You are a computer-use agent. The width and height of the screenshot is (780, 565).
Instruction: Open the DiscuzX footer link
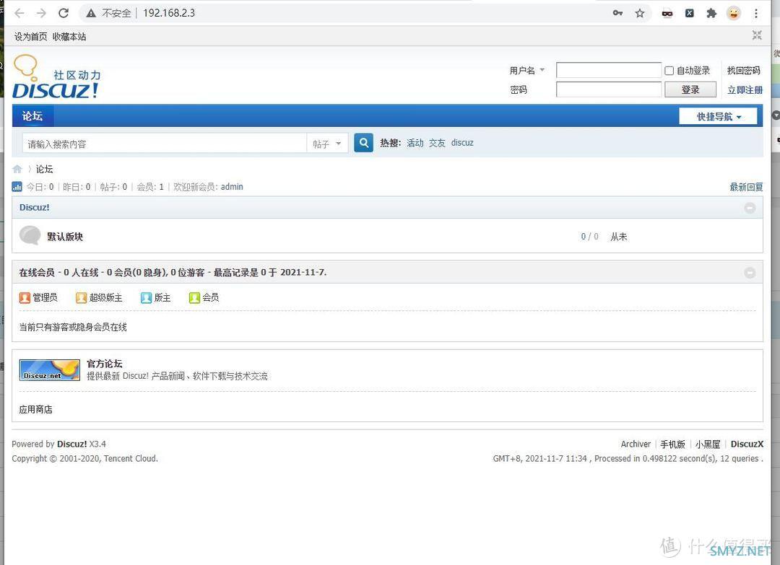point(747,444)
